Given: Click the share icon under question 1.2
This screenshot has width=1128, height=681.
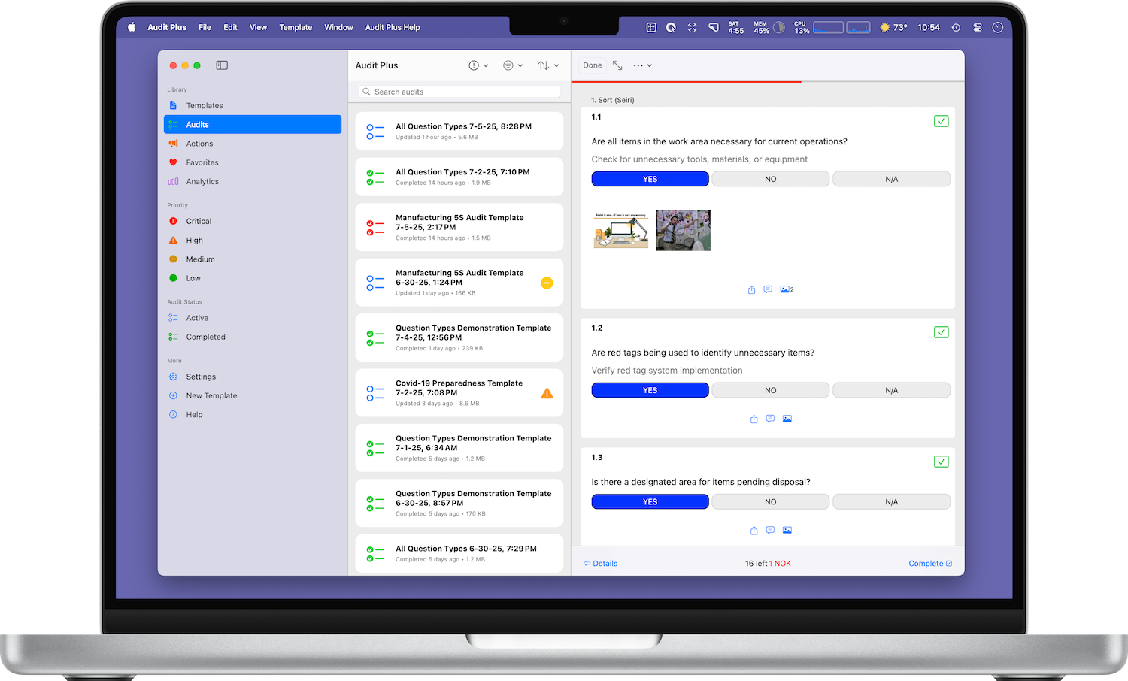Looking at the screenshot, I should pyautogui.click(x=754, y=419).
